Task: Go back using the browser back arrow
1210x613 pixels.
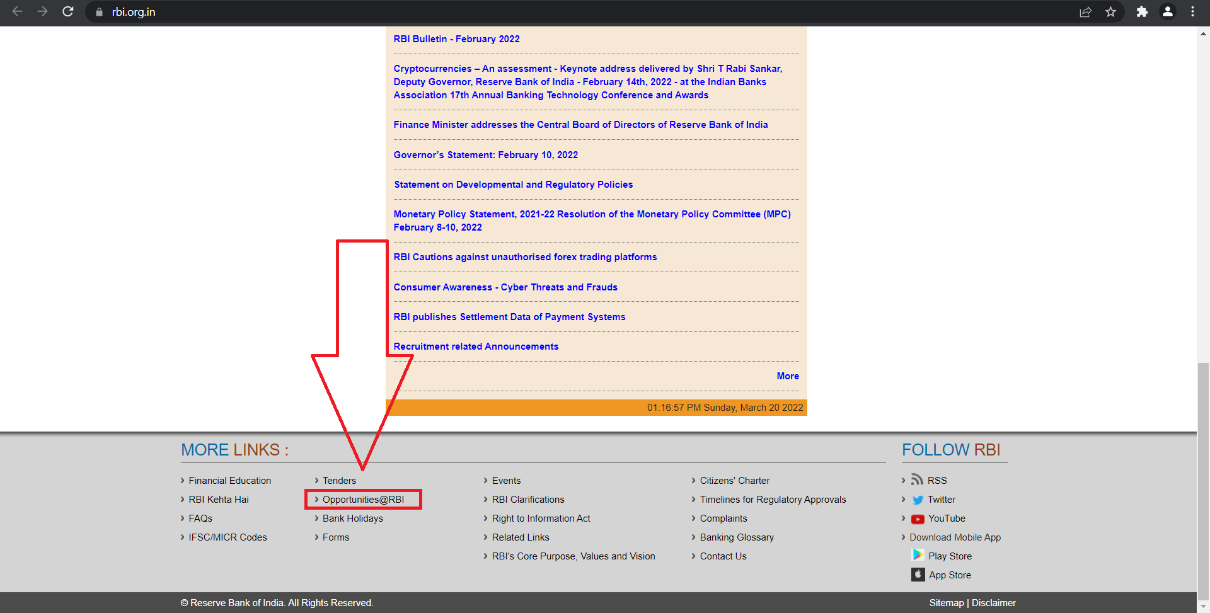Action: [x=18, y=11]
